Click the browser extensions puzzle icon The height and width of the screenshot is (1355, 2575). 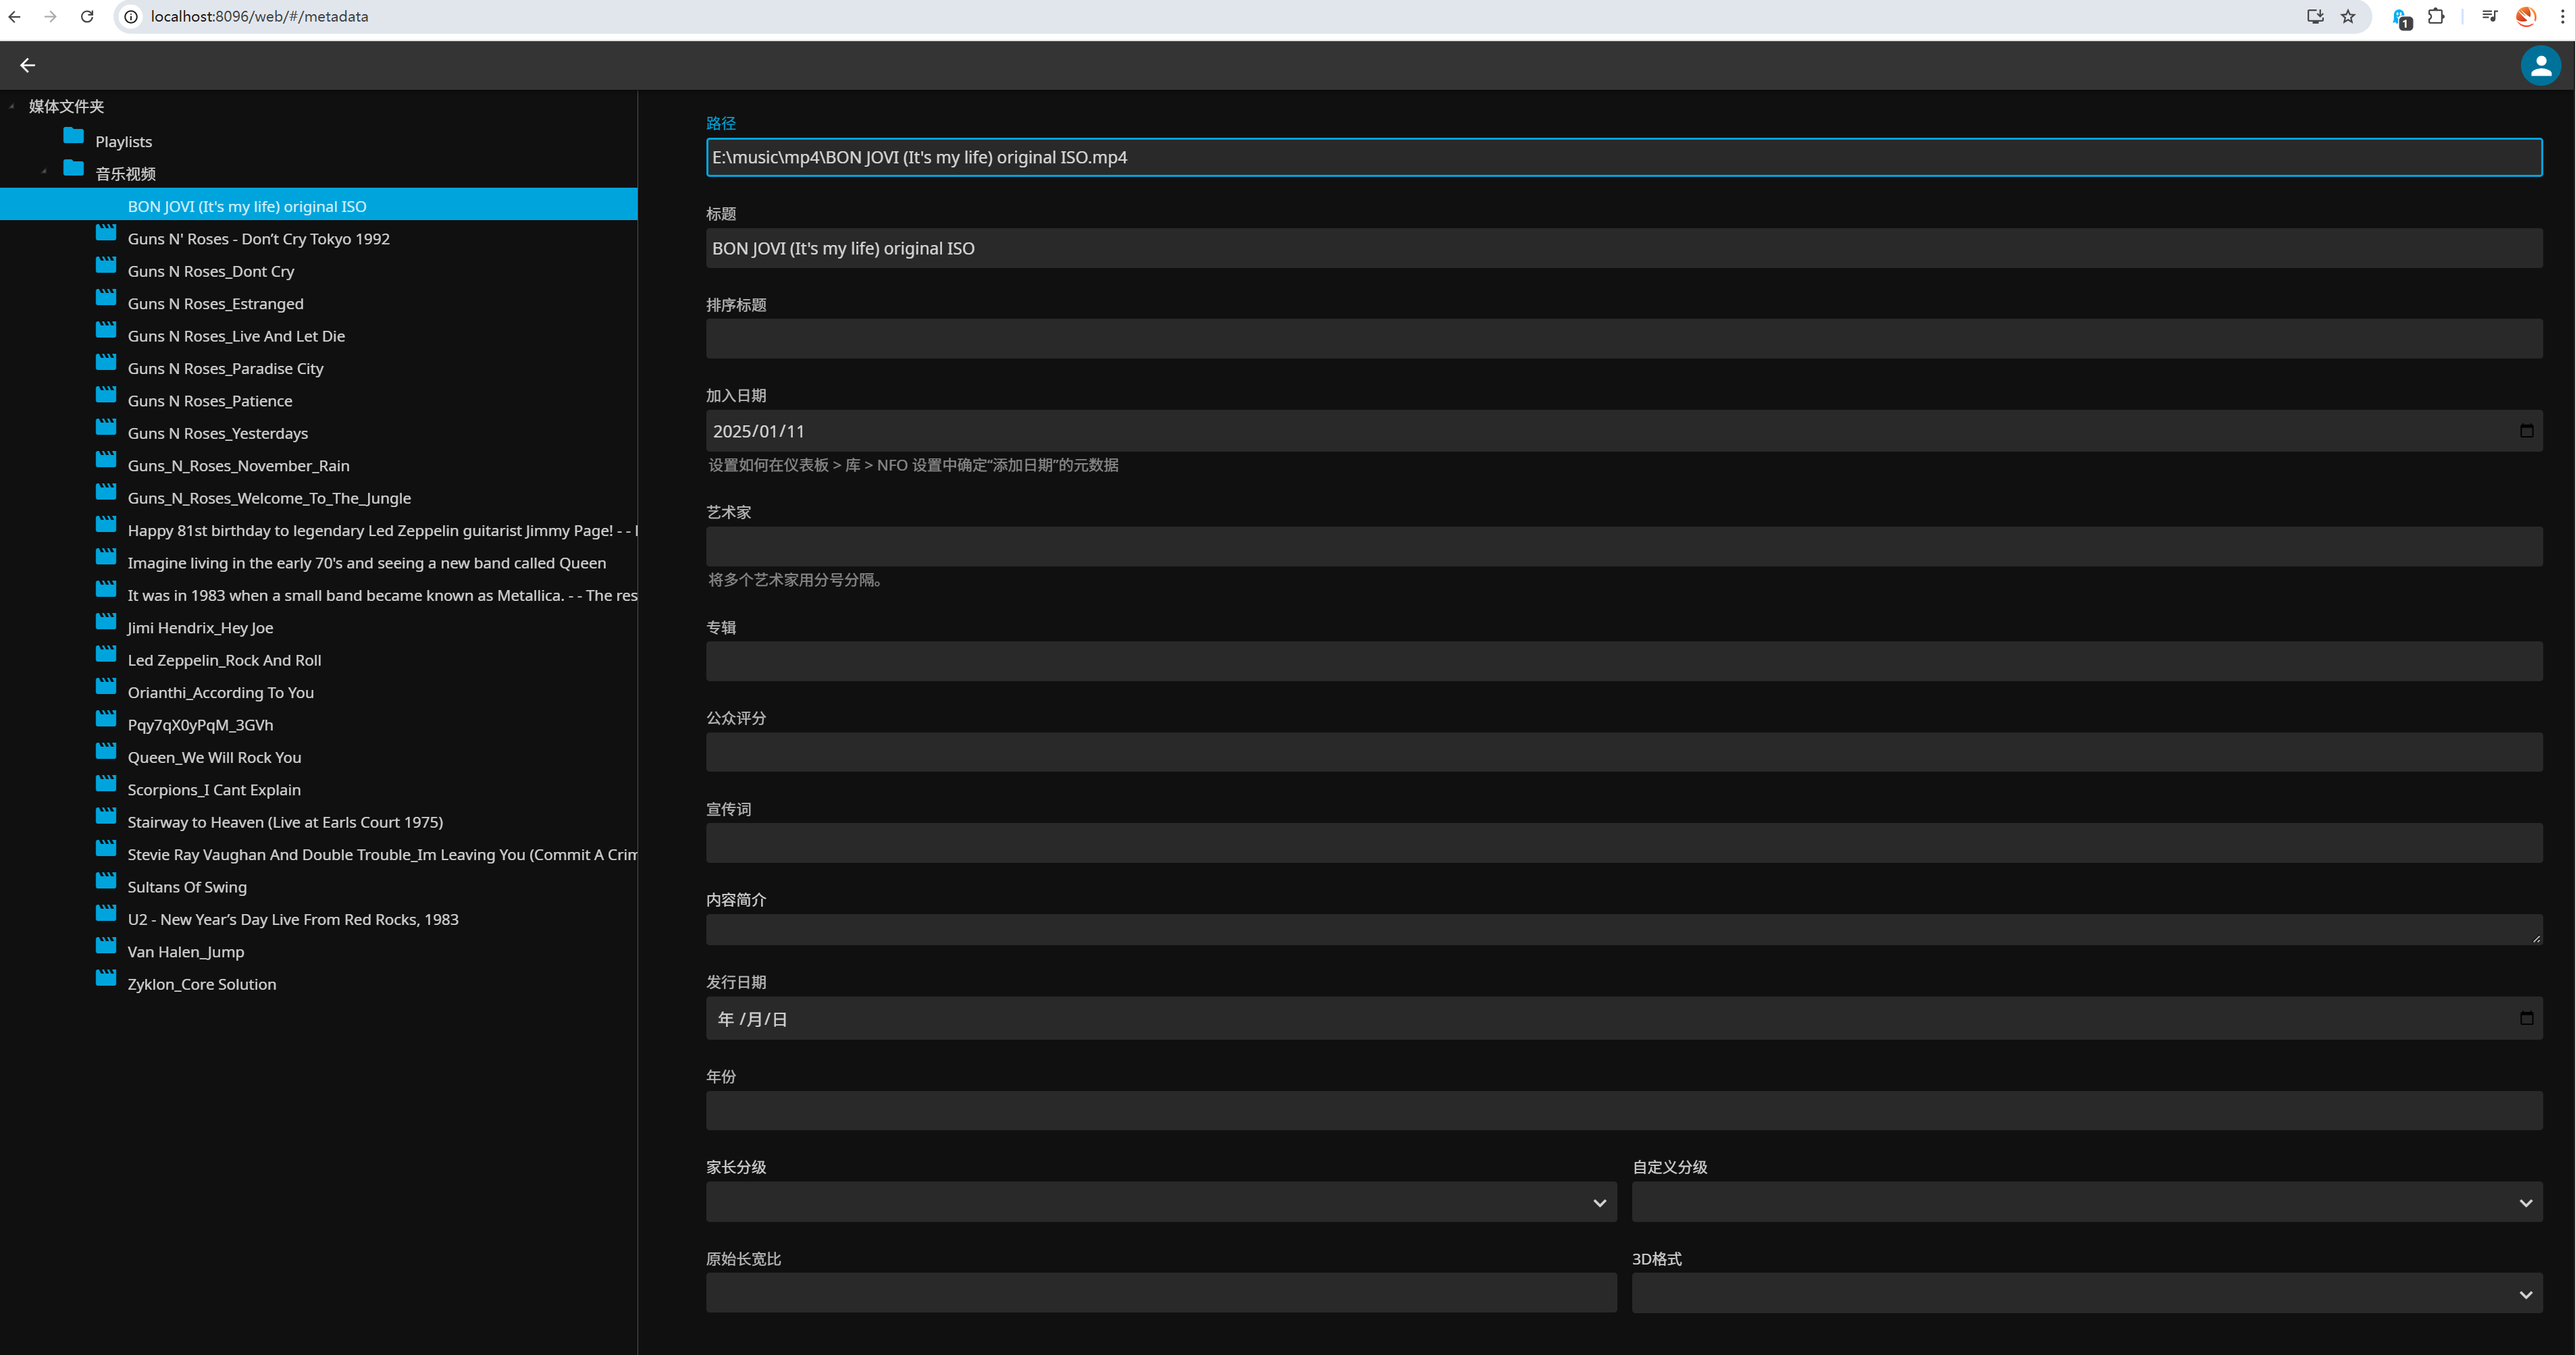(x=2436, y=16)
